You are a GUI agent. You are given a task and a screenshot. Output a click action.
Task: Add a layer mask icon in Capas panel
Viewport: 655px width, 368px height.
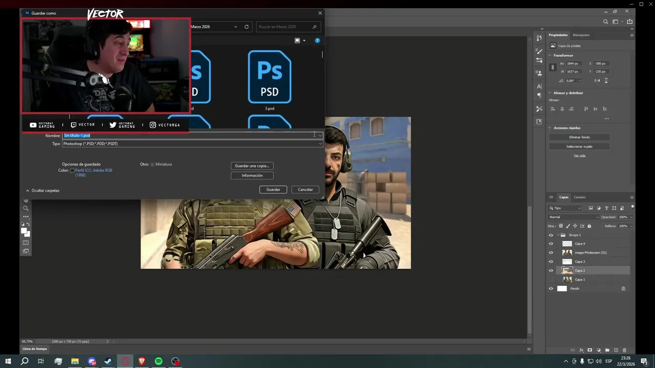[590, 350]
